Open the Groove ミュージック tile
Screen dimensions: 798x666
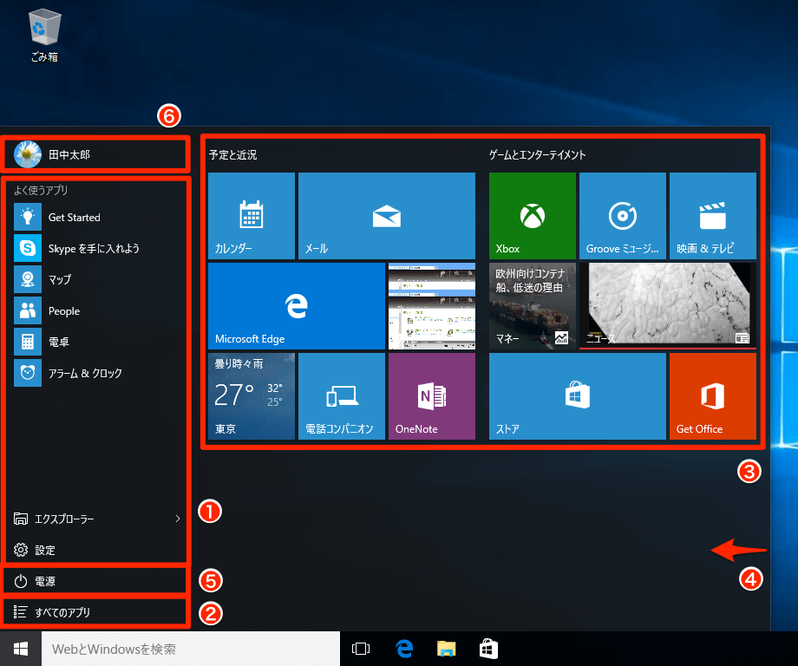623,216
